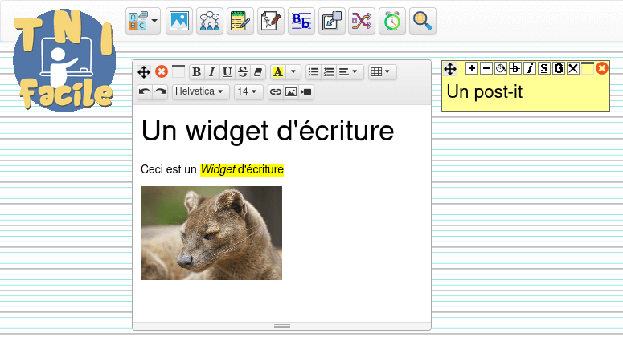The width and height of the screenshot is (623, 337).
Task: Grab the writing widget move handle
Action: point(144,72)
